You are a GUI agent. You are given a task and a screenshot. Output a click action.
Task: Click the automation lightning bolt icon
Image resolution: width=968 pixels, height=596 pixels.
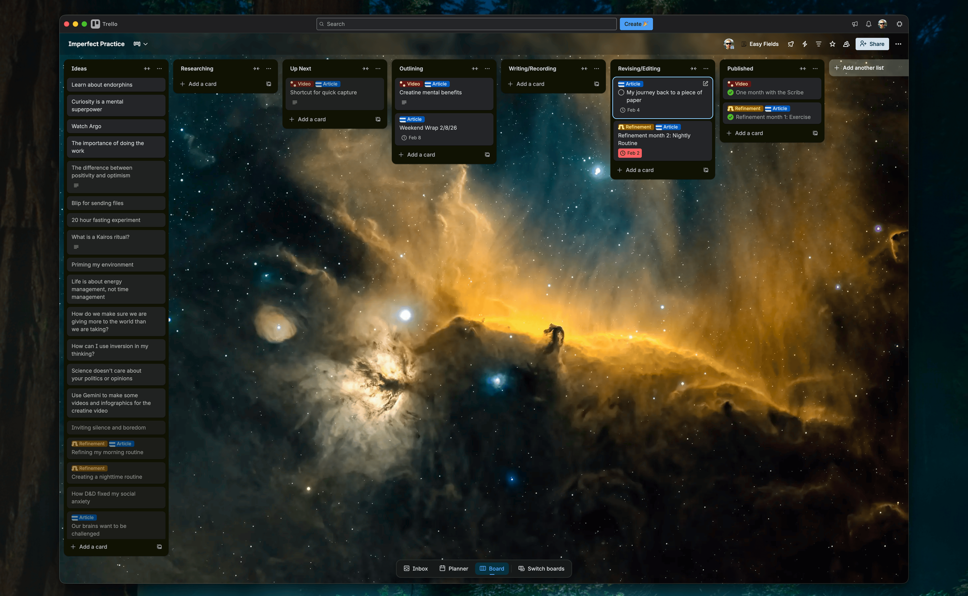804,44
